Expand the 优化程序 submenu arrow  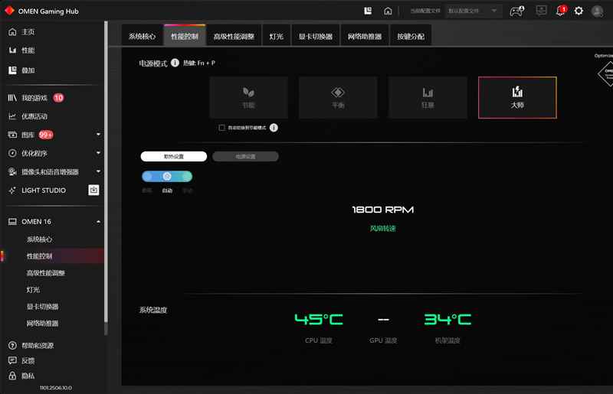99,153
